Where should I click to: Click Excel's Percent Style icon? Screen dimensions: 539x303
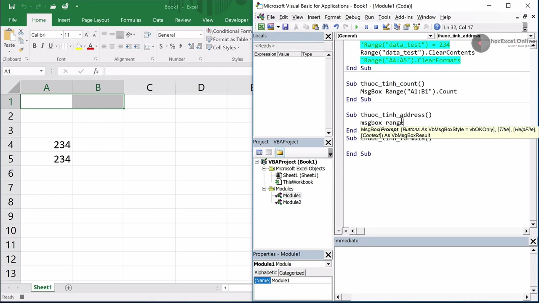click(x=172, y=46)
